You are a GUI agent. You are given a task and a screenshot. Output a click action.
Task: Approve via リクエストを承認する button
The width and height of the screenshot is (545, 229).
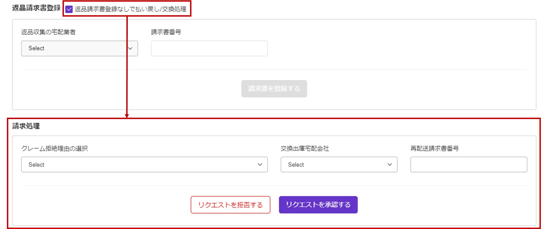point(318,205)
